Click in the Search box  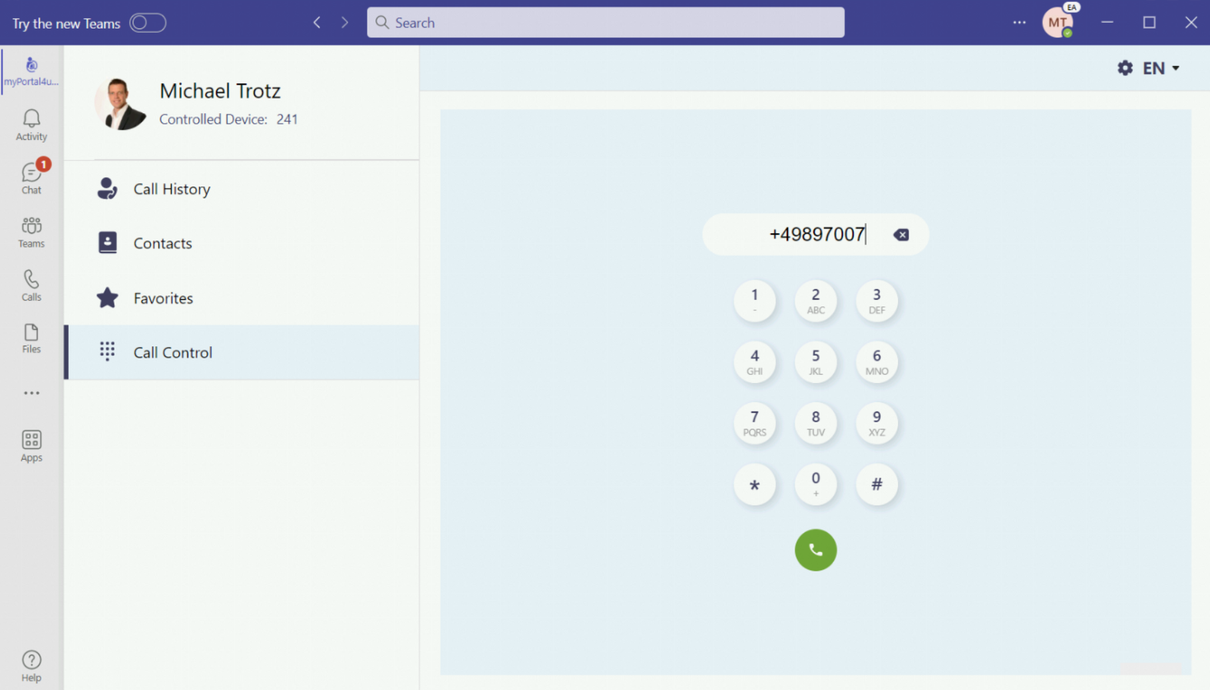click(606, 23)
